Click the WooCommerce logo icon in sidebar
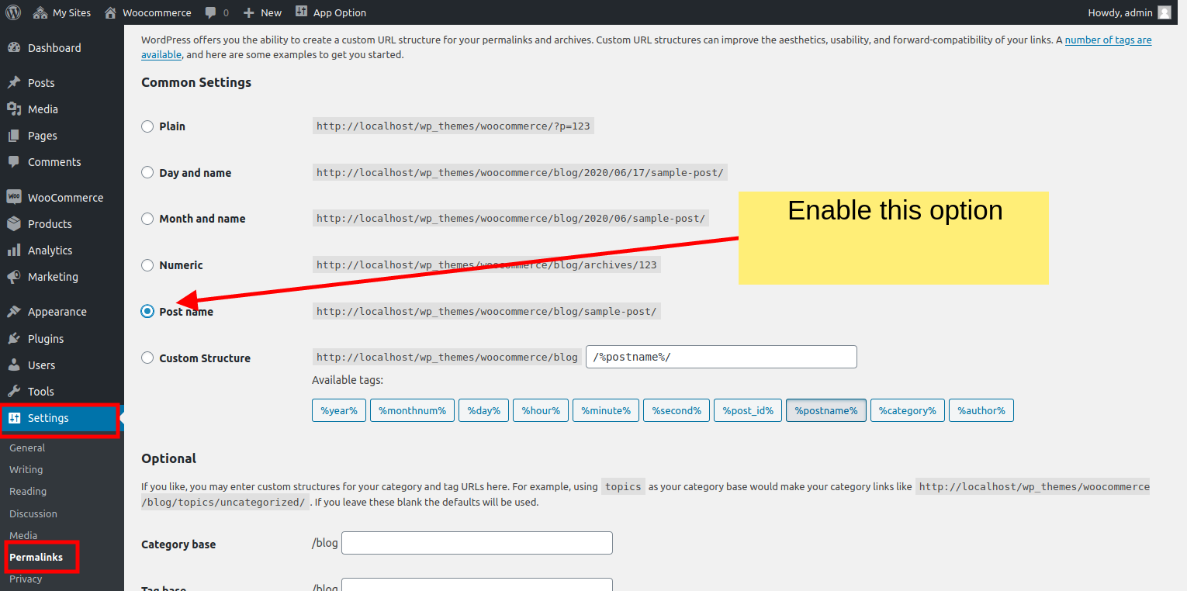This screenshot has height=591, width=1187. tap(14, 197)
